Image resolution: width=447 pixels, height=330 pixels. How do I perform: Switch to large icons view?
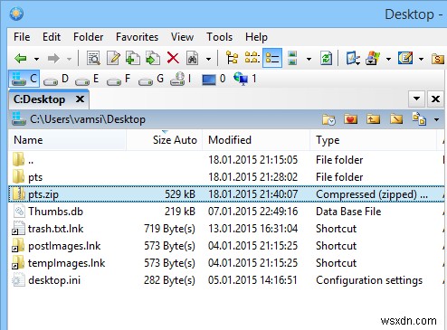click(252, 57)
